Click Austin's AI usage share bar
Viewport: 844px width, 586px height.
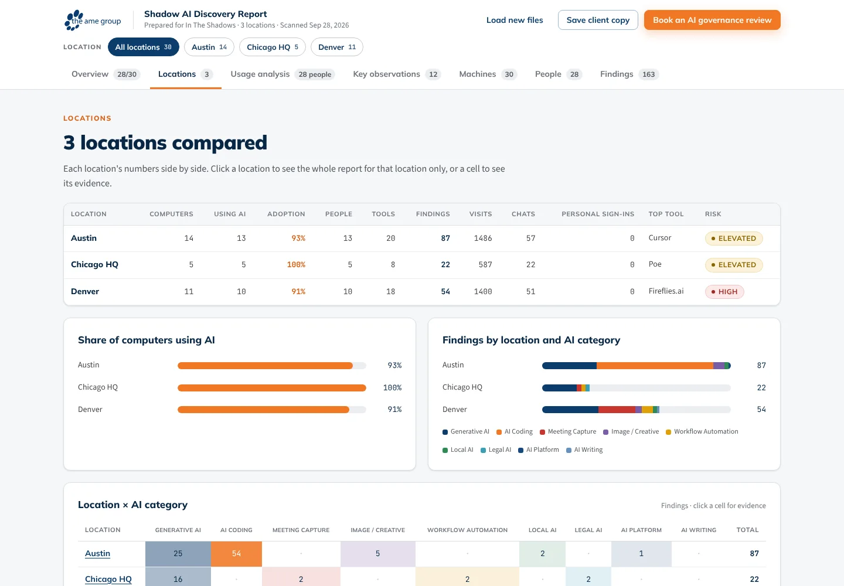pos(265,366)
